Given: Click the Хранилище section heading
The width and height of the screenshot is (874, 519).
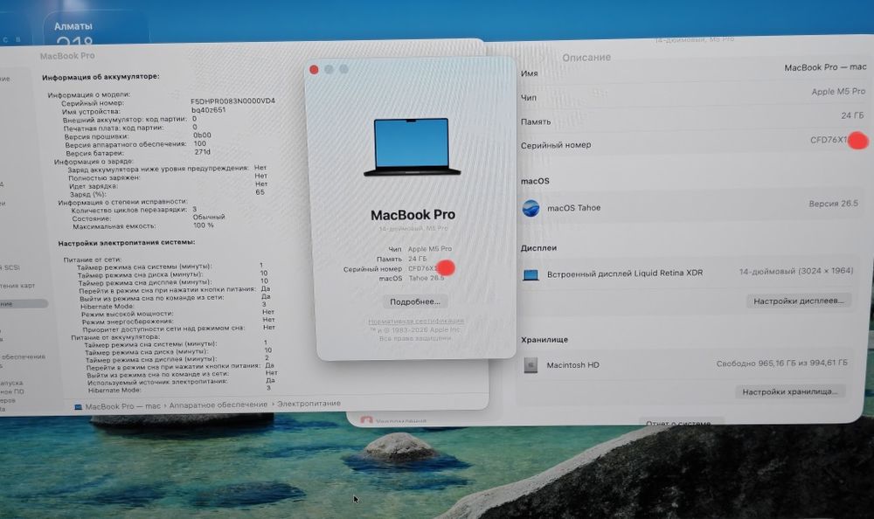Looking at the screenshot, I should [545, 340].
